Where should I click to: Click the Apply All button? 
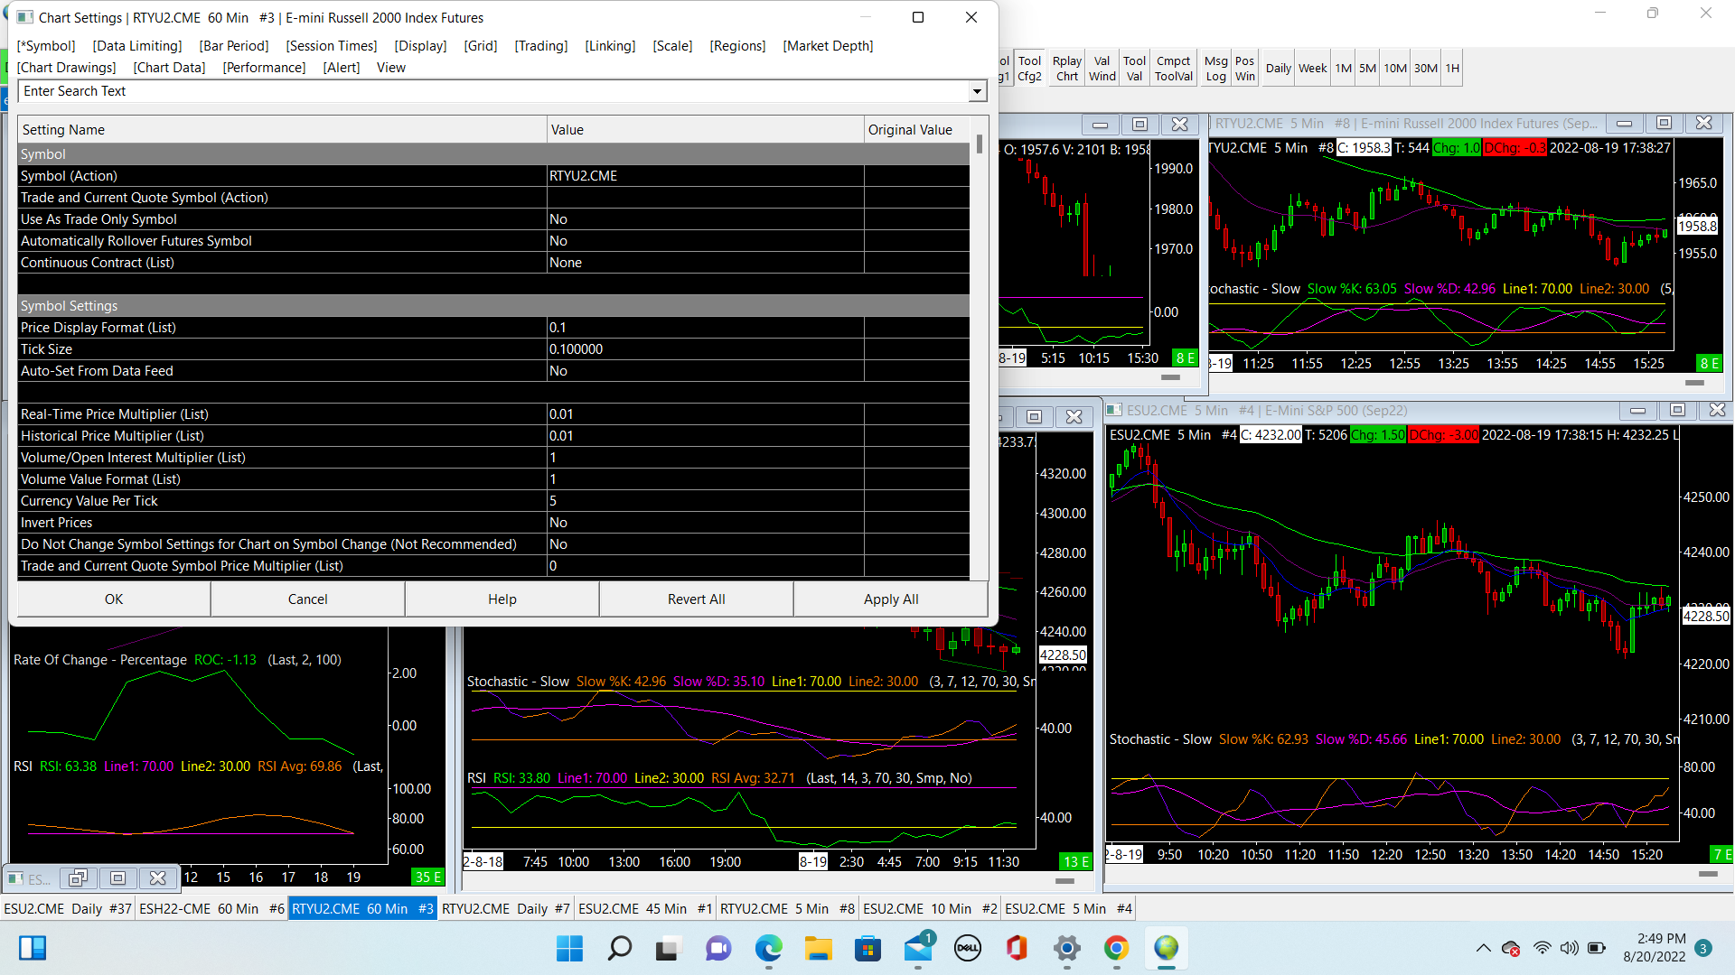pos(890,599)
